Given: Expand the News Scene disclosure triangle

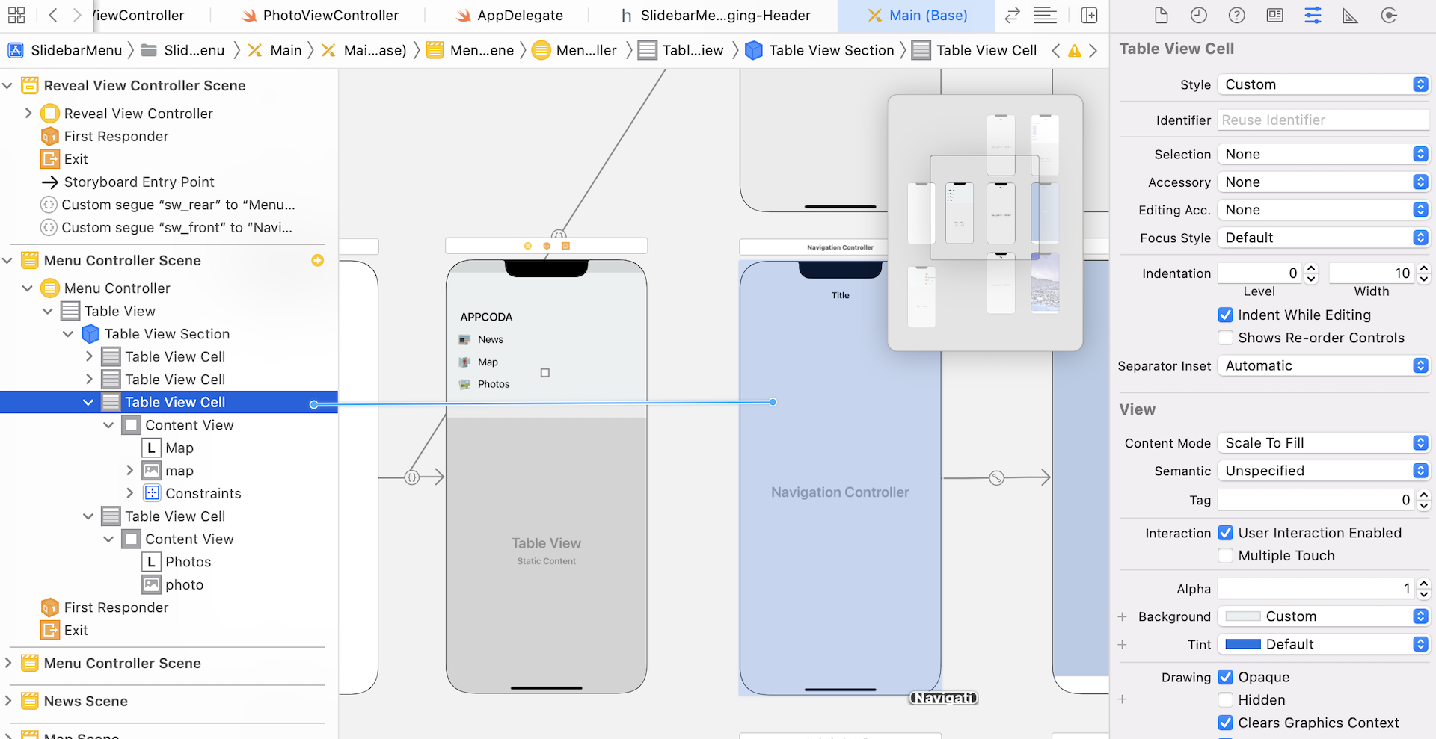Looking at the screenshot, I should [8, 701].
